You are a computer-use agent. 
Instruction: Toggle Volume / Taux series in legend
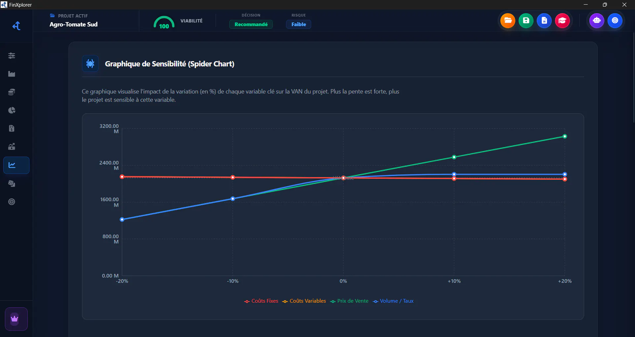393,301
